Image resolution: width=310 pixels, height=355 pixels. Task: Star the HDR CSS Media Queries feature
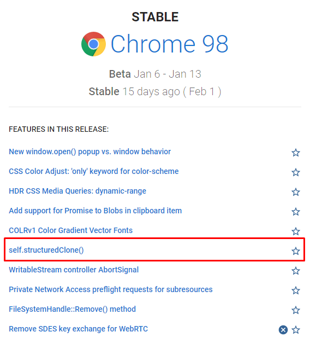click(x=296, y=192)
